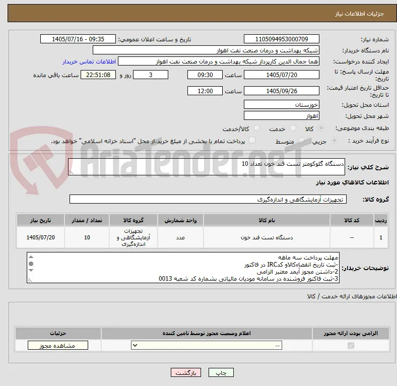Select the خدمت radio button
This screenshot has width=397, height=386.
click(293, 128)
